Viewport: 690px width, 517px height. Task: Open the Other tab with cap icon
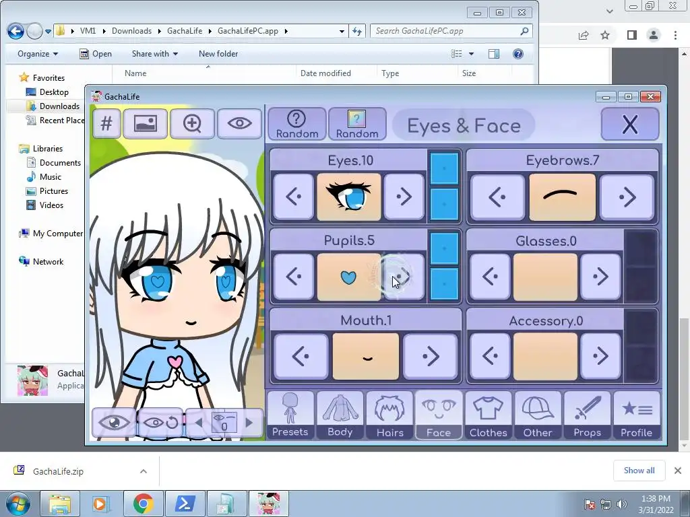pyautogui.click(x=538, y=415)
